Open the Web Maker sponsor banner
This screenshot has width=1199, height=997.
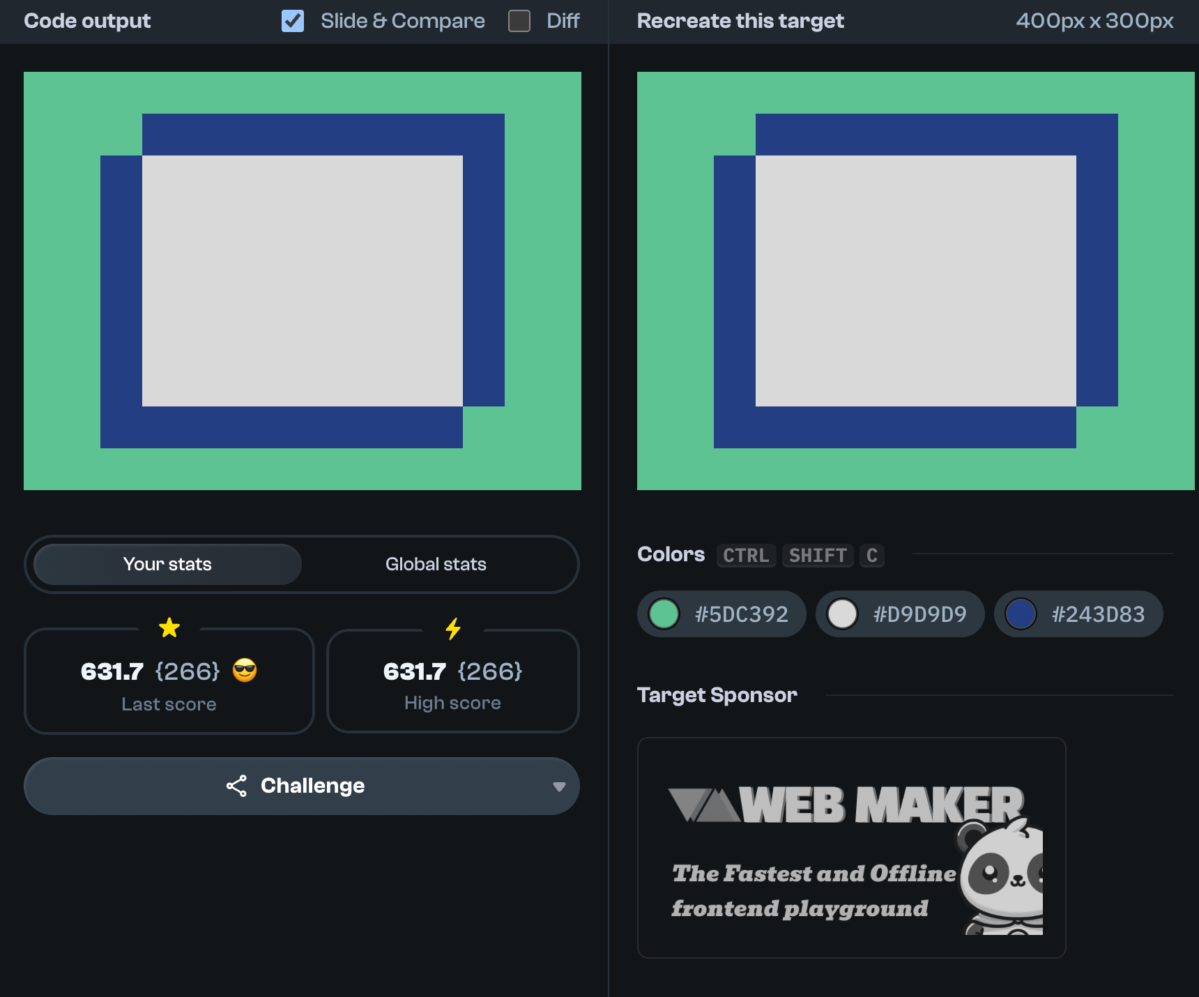[851, 848]
